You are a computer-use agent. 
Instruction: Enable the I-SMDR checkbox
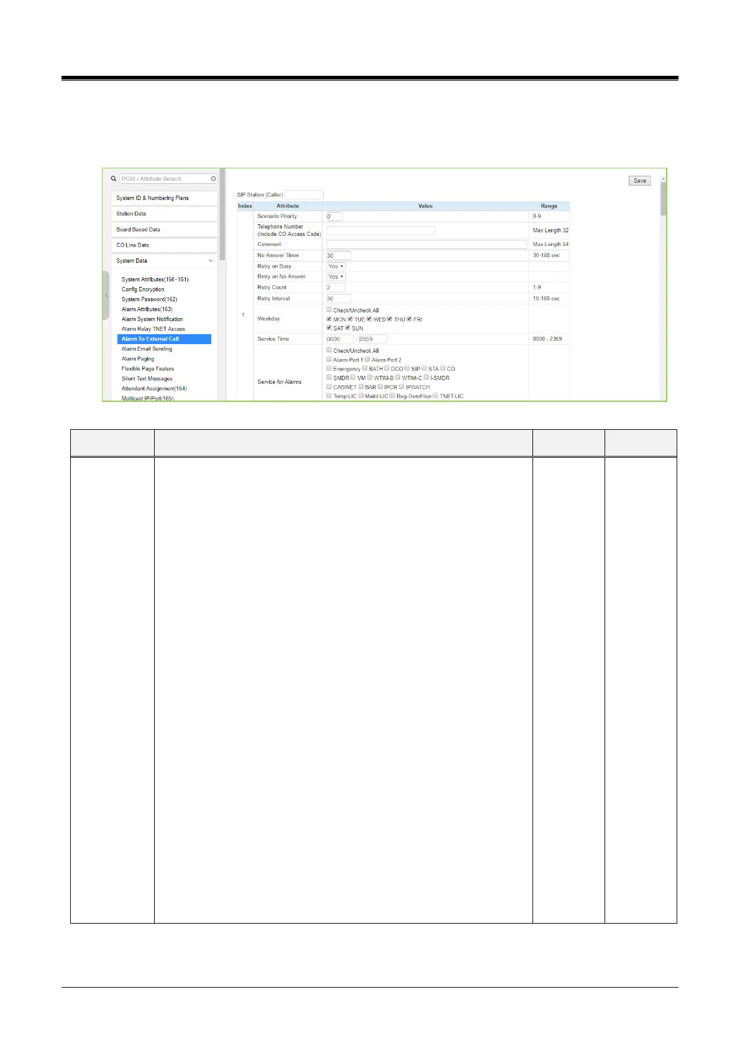pyautogui.click(x=426, y=378)
